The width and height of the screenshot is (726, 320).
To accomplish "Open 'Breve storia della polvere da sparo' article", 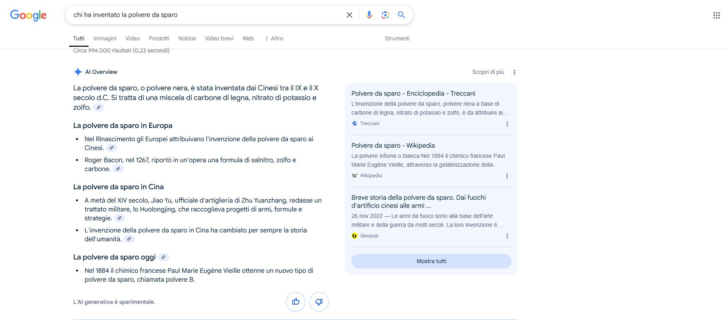I will click(x=419, y=201).
